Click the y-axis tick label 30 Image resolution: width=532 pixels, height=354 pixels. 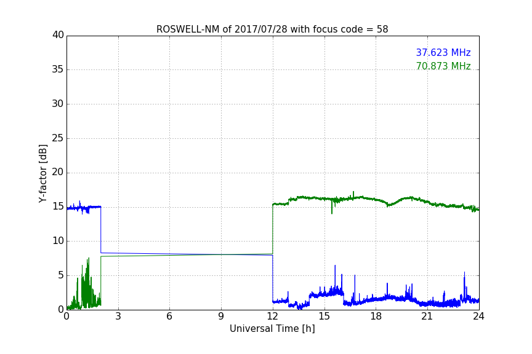click(58, 104)
